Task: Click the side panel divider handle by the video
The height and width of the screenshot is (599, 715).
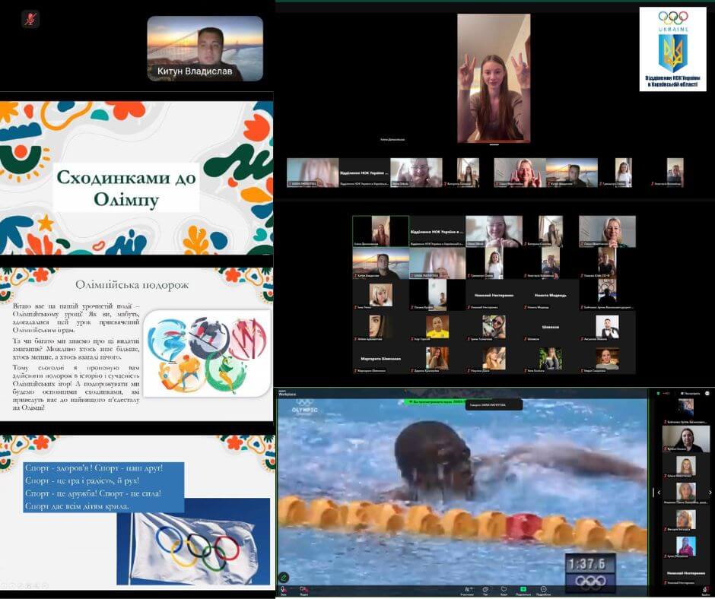Action: coord(653,493)
